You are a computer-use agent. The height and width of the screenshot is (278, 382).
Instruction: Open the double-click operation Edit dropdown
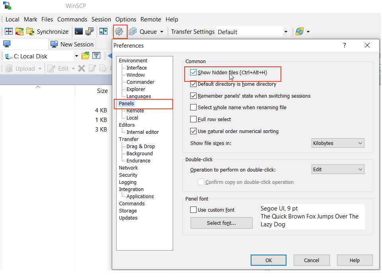click(x=338, y=170)
